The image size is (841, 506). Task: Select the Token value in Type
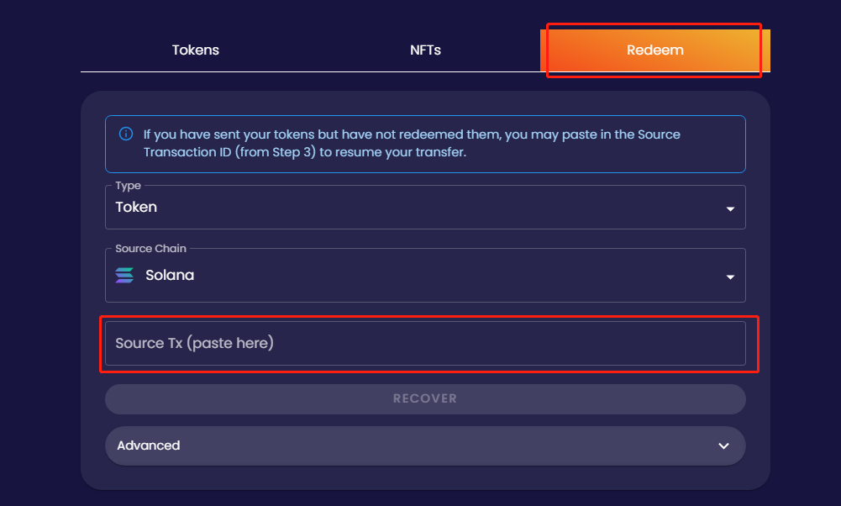pyautogui.click(x=136, y=207)
